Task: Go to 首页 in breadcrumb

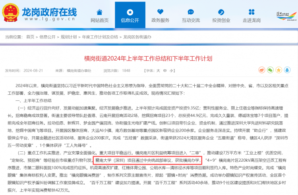Action: (30, 37)
